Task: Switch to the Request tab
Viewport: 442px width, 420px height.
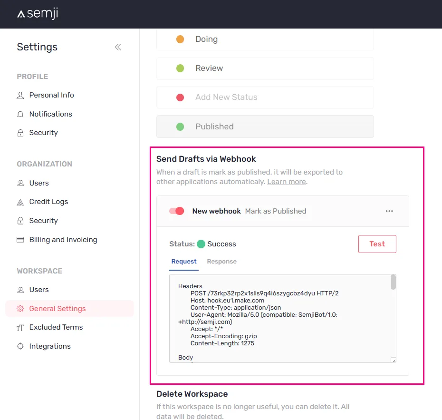Action: tap(184, 262)
